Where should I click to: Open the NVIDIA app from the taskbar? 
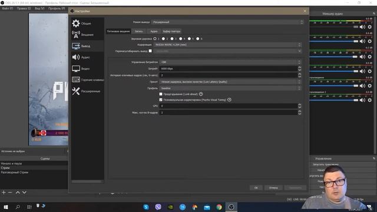click(x=170, y=207)
